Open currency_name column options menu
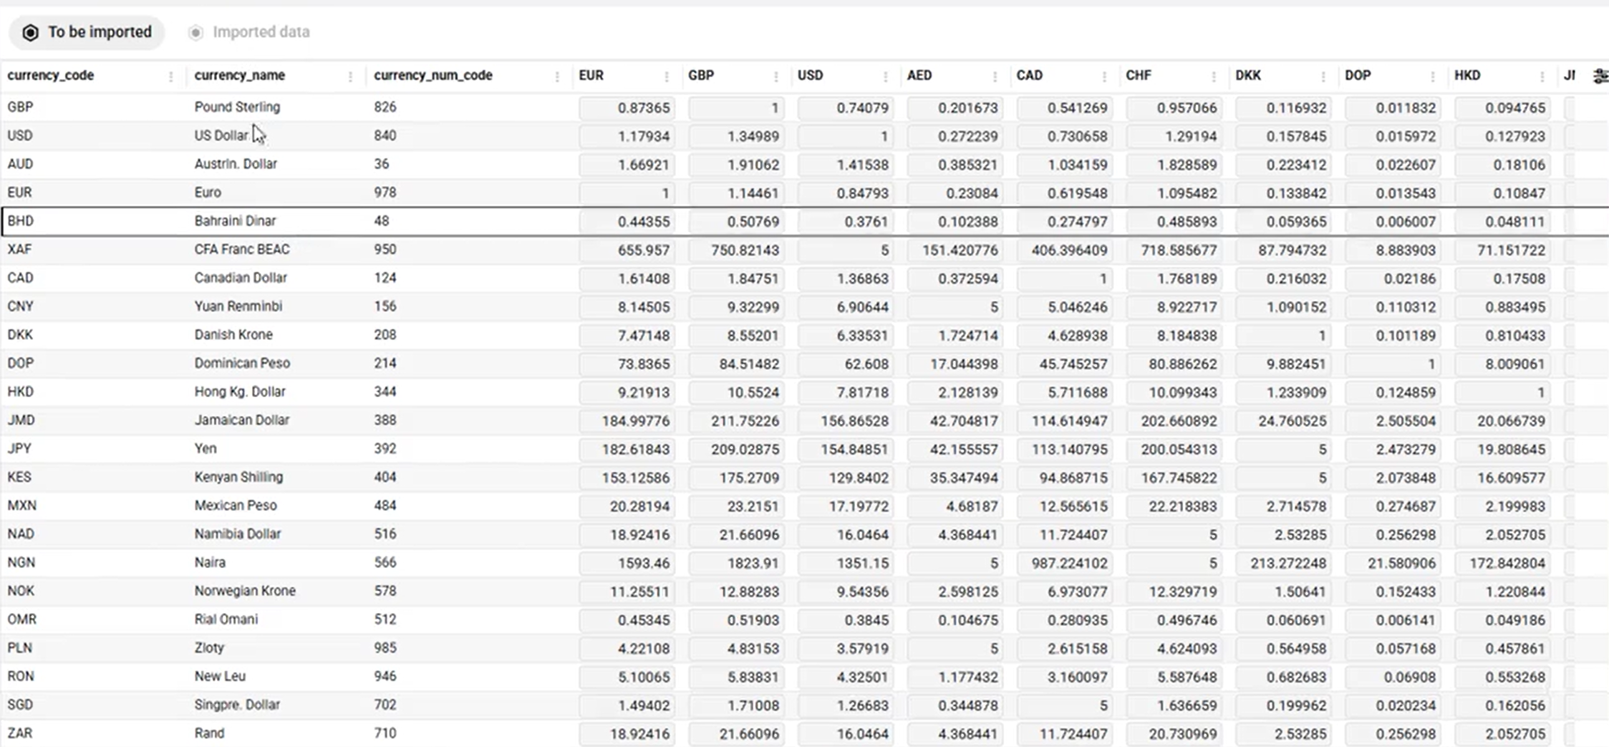The height and width of the screenshot is (747, 1609). point(350,76)
